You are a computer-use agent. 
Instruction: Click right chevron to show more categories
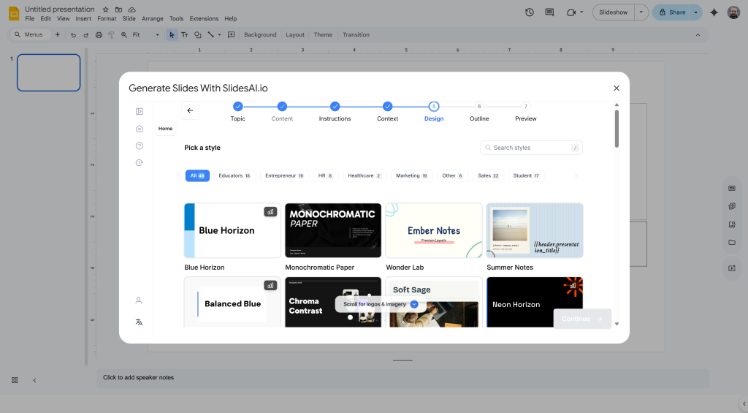[x=576, y=175]
